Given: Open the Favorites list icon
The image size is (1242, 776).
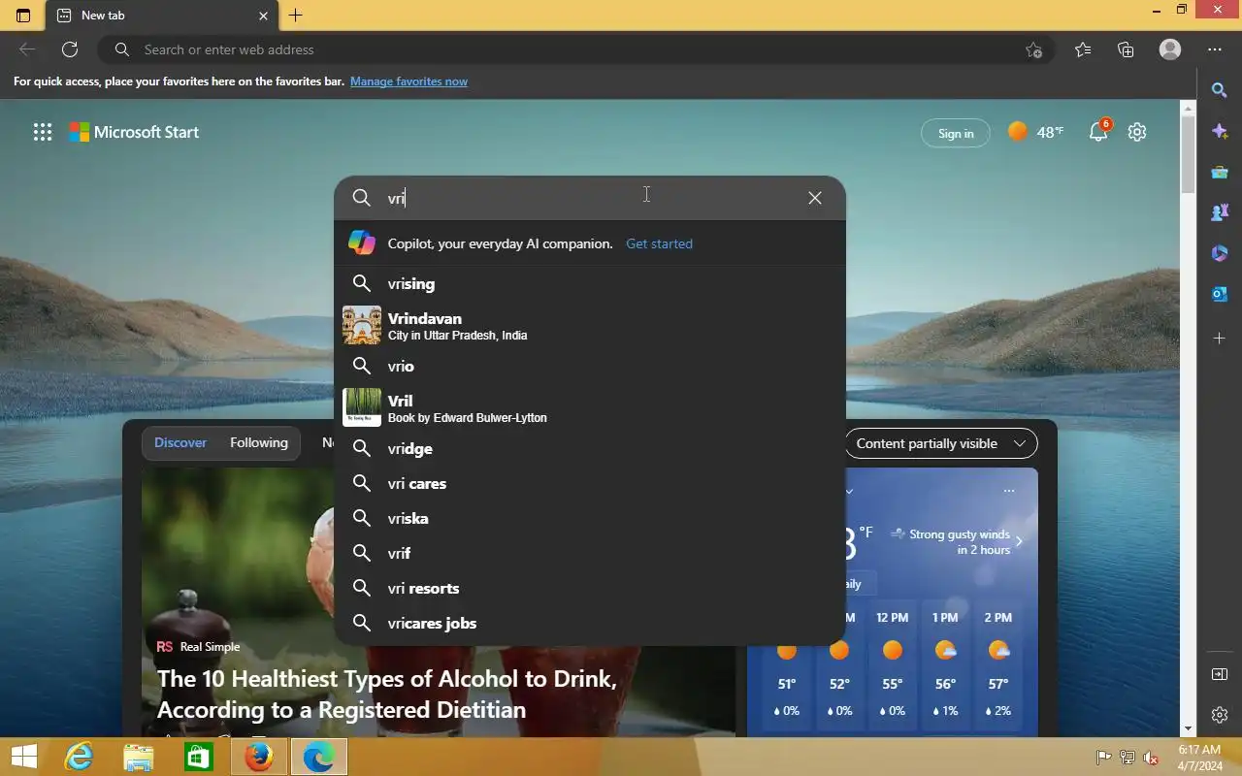Looking at the screenshot, I should coord(1083,49).
